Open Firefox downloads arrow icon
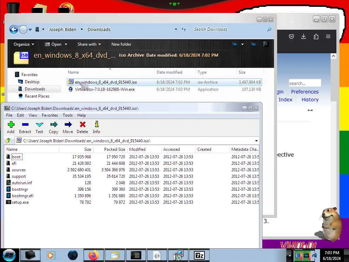 pos(303,37)
